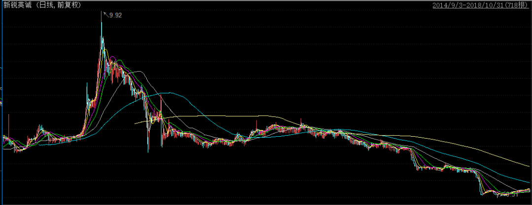Select the most recent candlestick at the far right

click(x=530, y=190)
